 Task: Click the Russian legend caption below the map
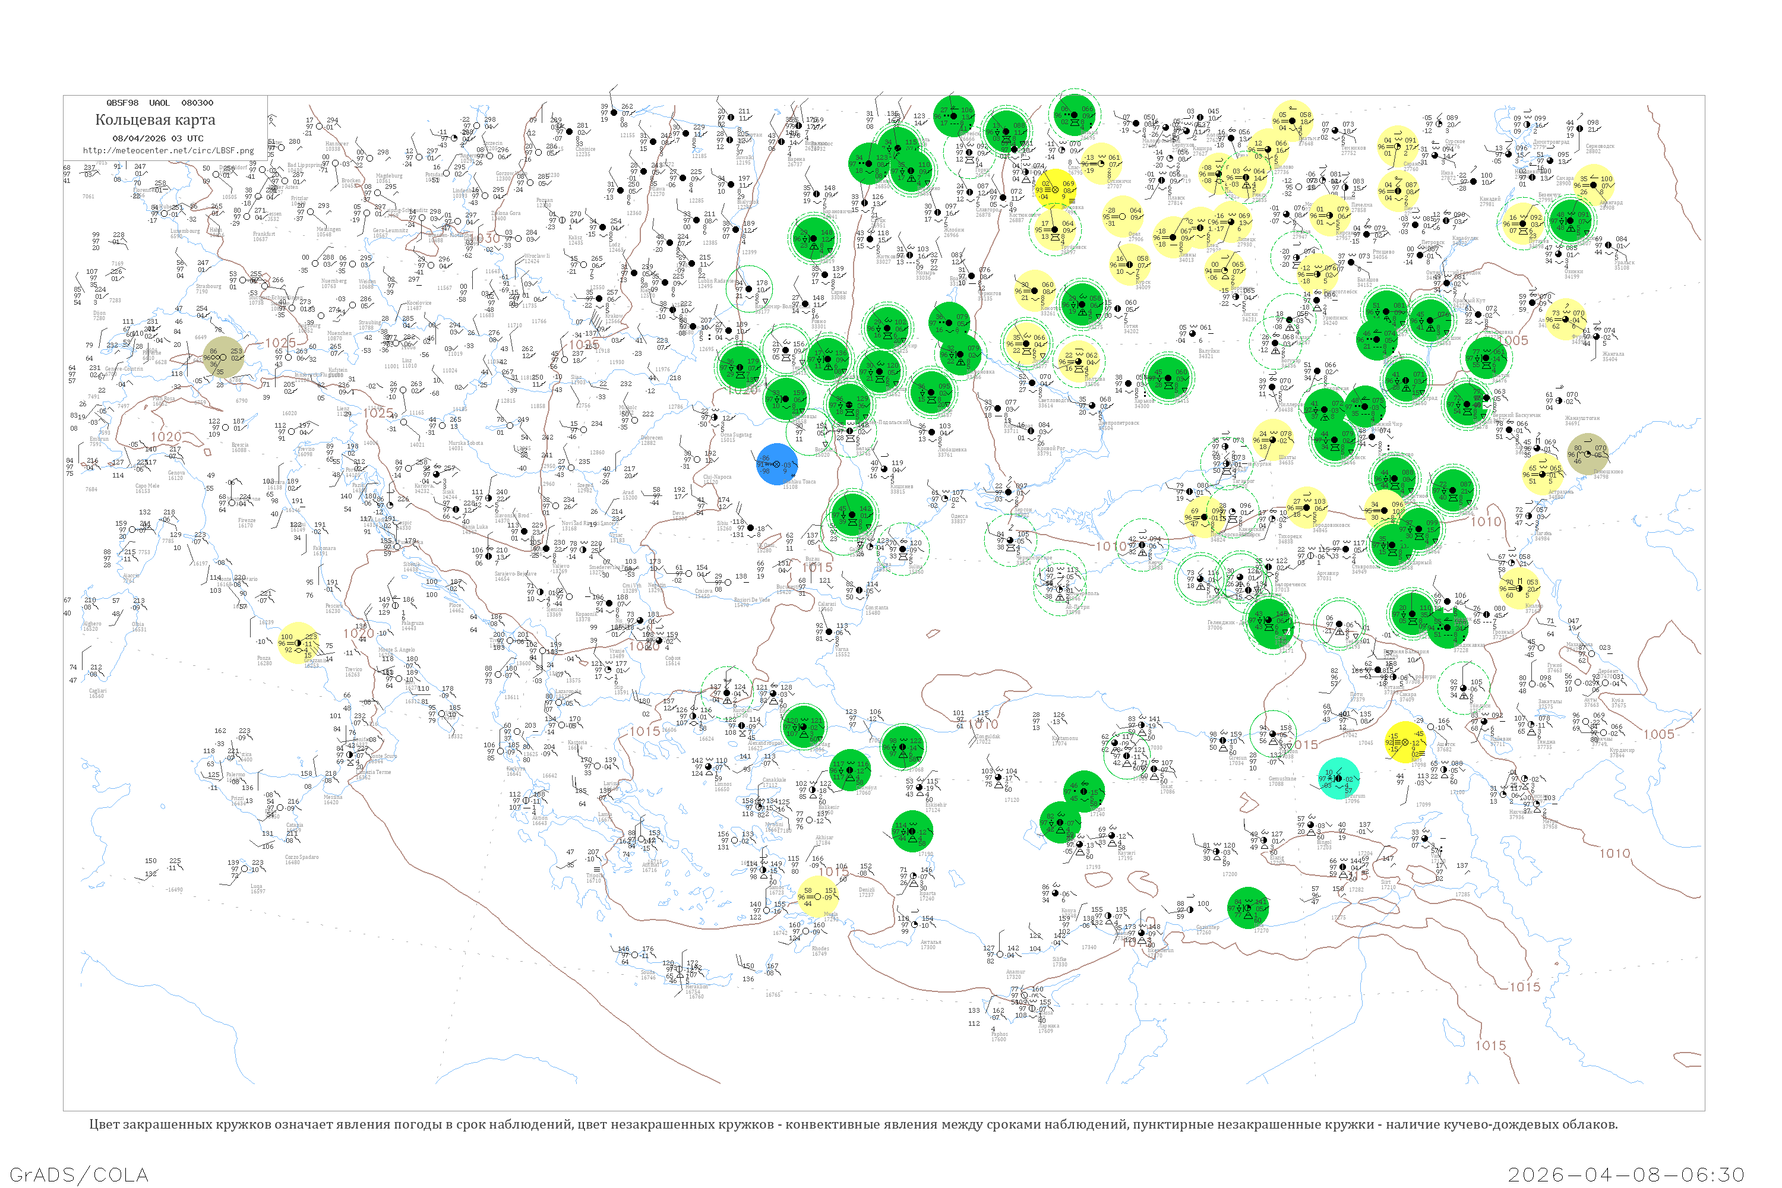[x=853, y=1124]
